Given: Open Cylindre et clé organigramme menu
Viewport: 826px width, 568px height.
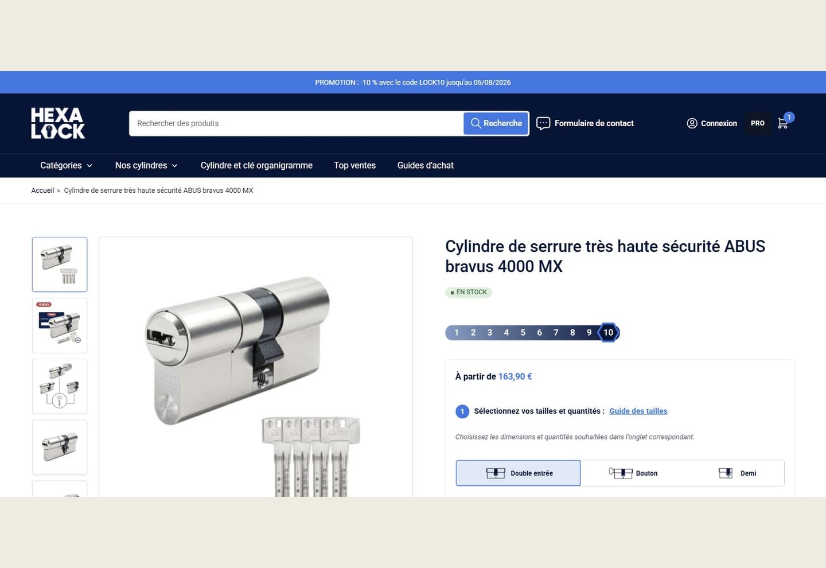Looking at the screenshot, I should coord(256,165).
